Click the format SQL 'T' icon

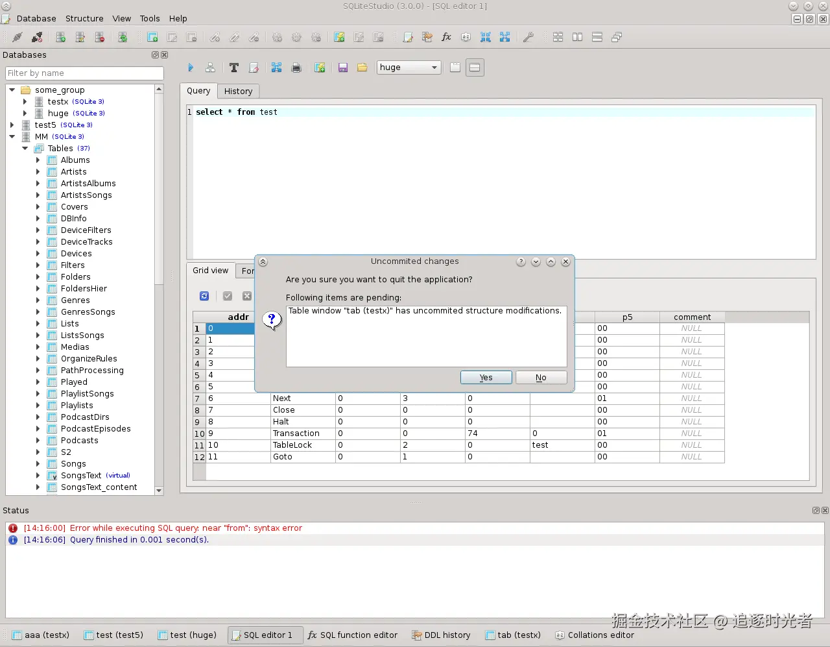pyautogui.click(x=234, y=67)
